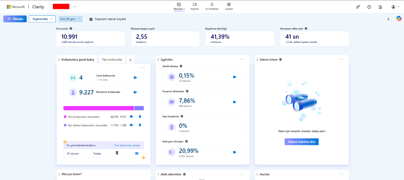
Task: Expand the project selector chevron
Action: 74,7
